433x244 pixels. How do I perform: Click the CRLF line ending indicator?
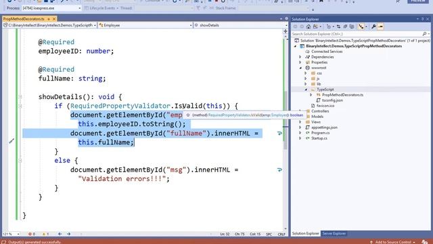[x=281, y=235]
